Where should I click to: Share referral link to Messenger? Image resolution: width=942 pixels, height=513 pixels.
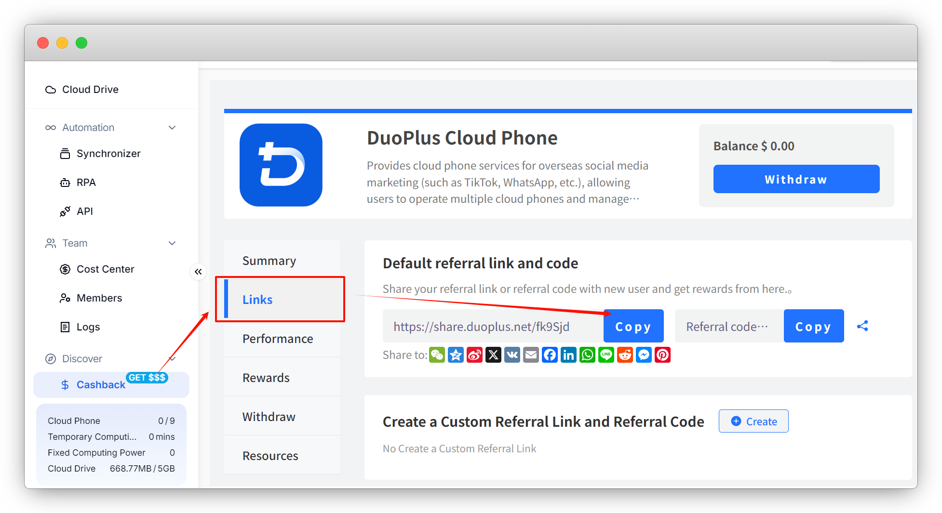coord(644,355)
